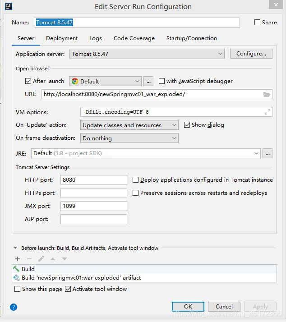Click the browse folder icon in URL field
Viewport: 286px width, 322px height.
[267, 94]
